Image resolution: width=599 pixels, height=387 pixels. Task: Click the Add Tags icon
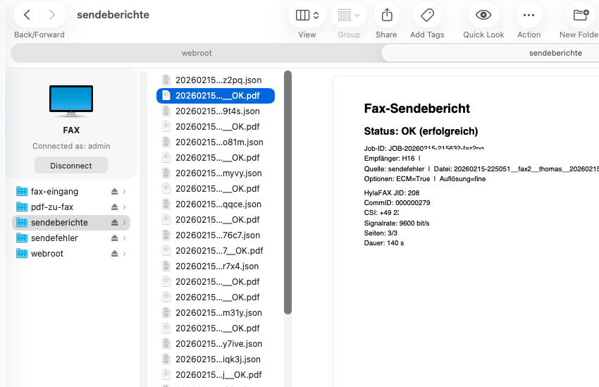tap(427, 15)
